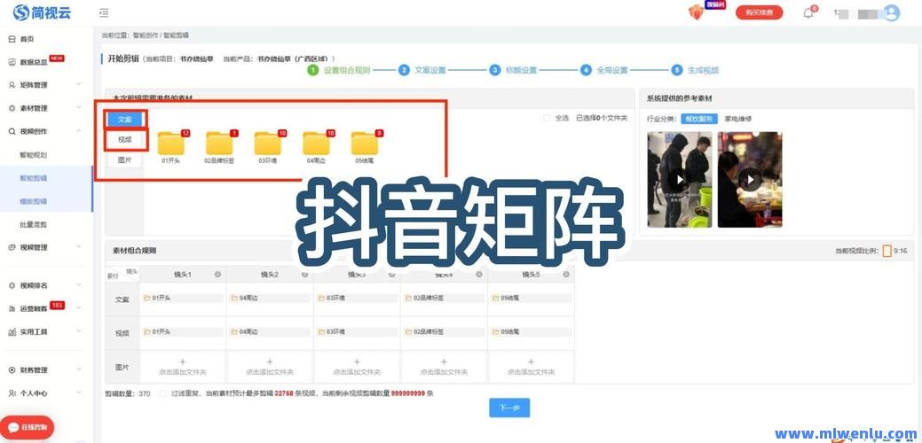This screenshot has height=443, width=922.
Task: Switch to the 视频 material tab
Action: pos(125,139)
